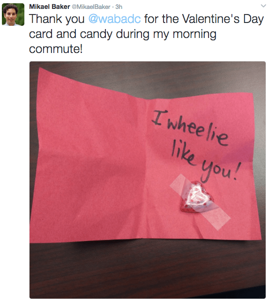
Task: Click the handwritten word "like" on card
Action: point(183,154)
